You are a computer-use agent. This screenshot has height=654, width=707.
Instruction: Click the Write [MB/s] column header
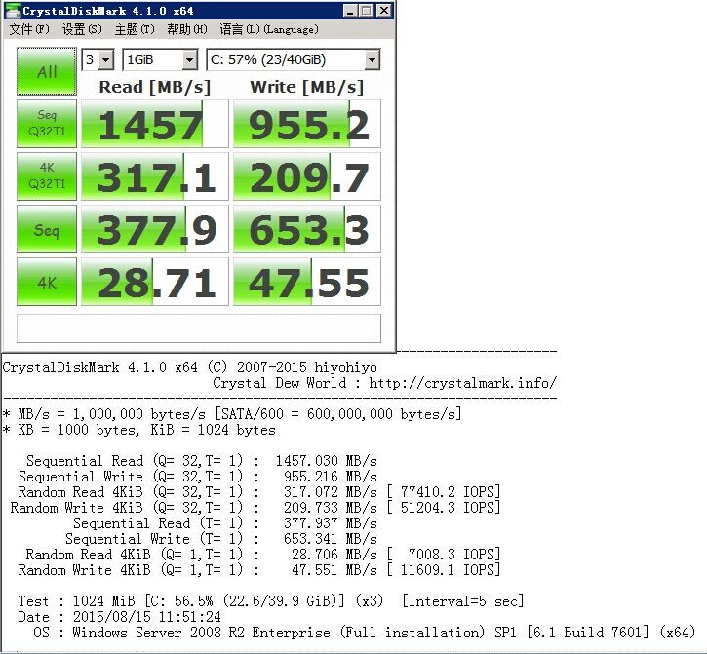306,87
